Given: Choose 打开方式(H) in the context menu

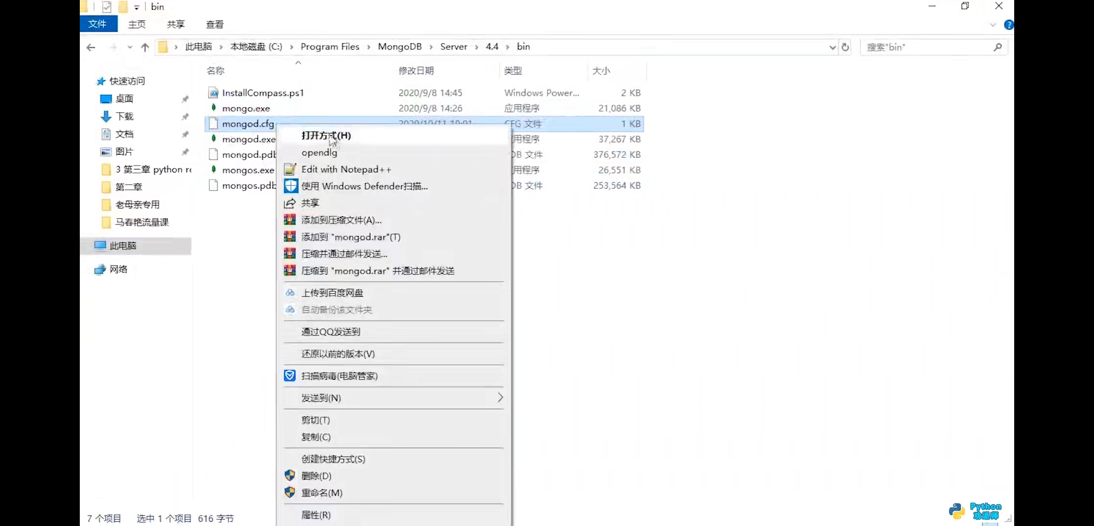Looking at the screenshot, I should click(326, 136).
